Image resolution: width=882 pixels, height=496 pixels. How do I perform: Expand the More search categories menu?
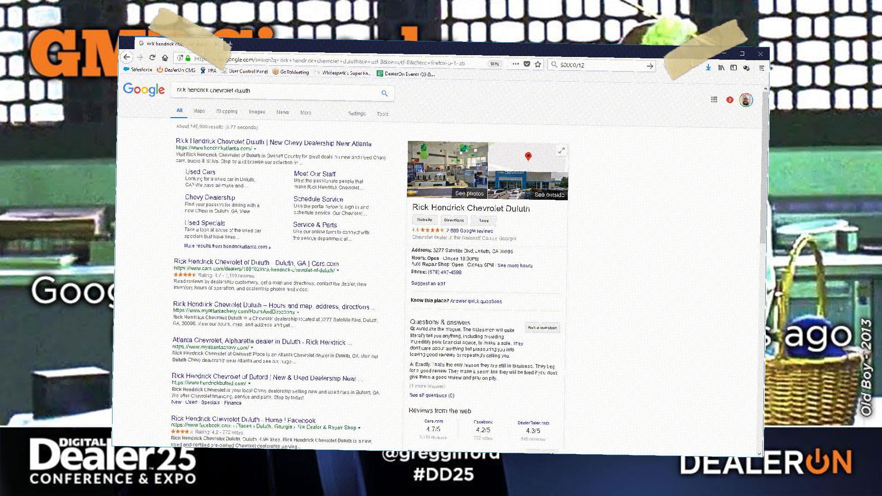[x=305, y=113]
